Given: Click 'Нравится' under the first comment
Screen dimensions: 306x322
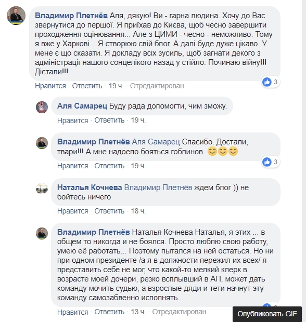Looking at the screenshot, I should [50, 86].
